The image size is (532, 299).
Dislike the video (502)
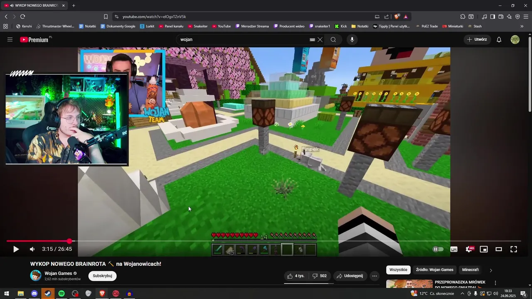point(320,276)
